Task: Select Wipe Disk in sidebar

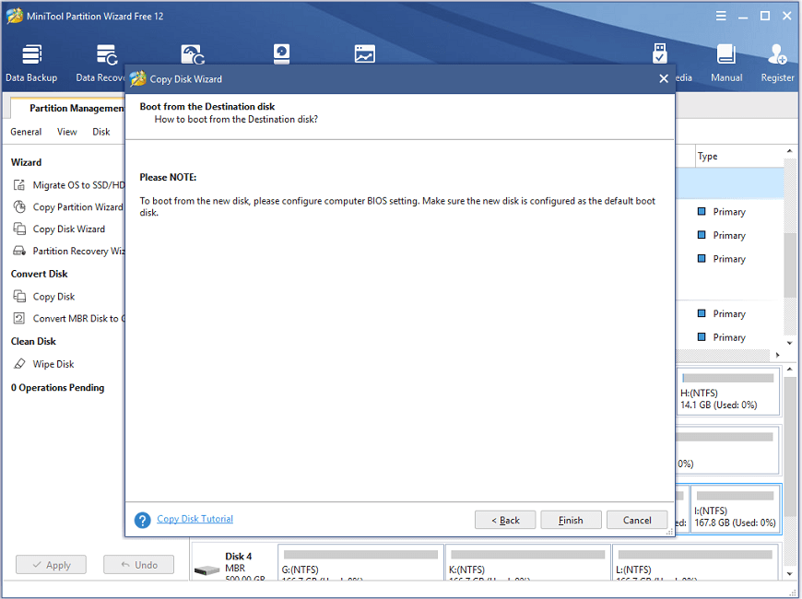Action: click(53, 364)
